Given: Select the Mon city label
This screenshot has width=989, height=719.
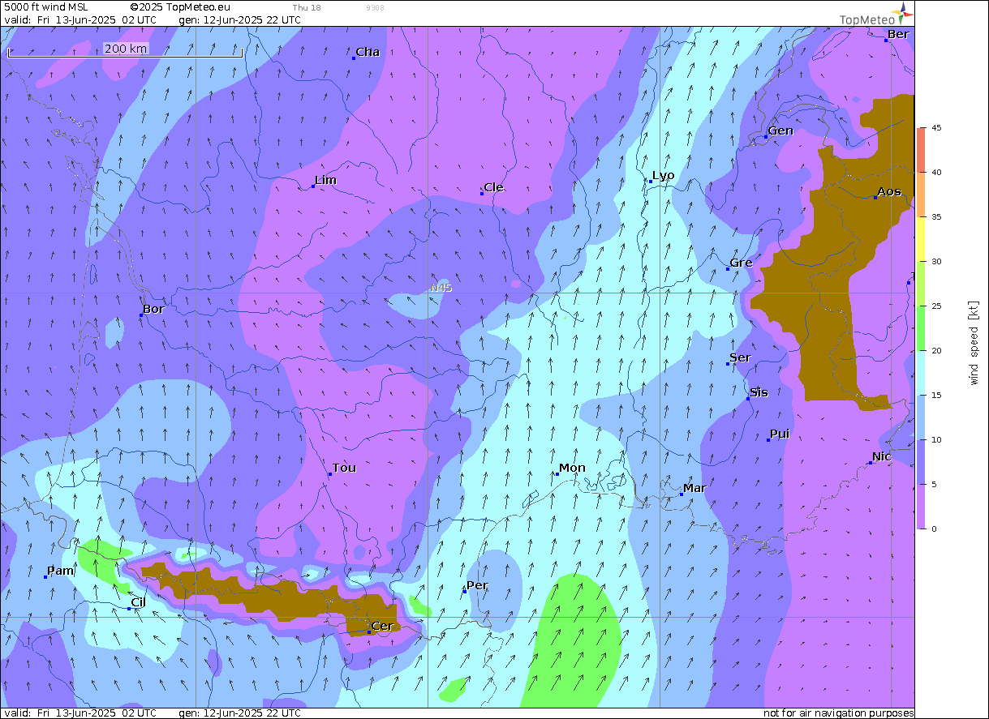Looking at the screenshot, I should (x=572, y=468).
